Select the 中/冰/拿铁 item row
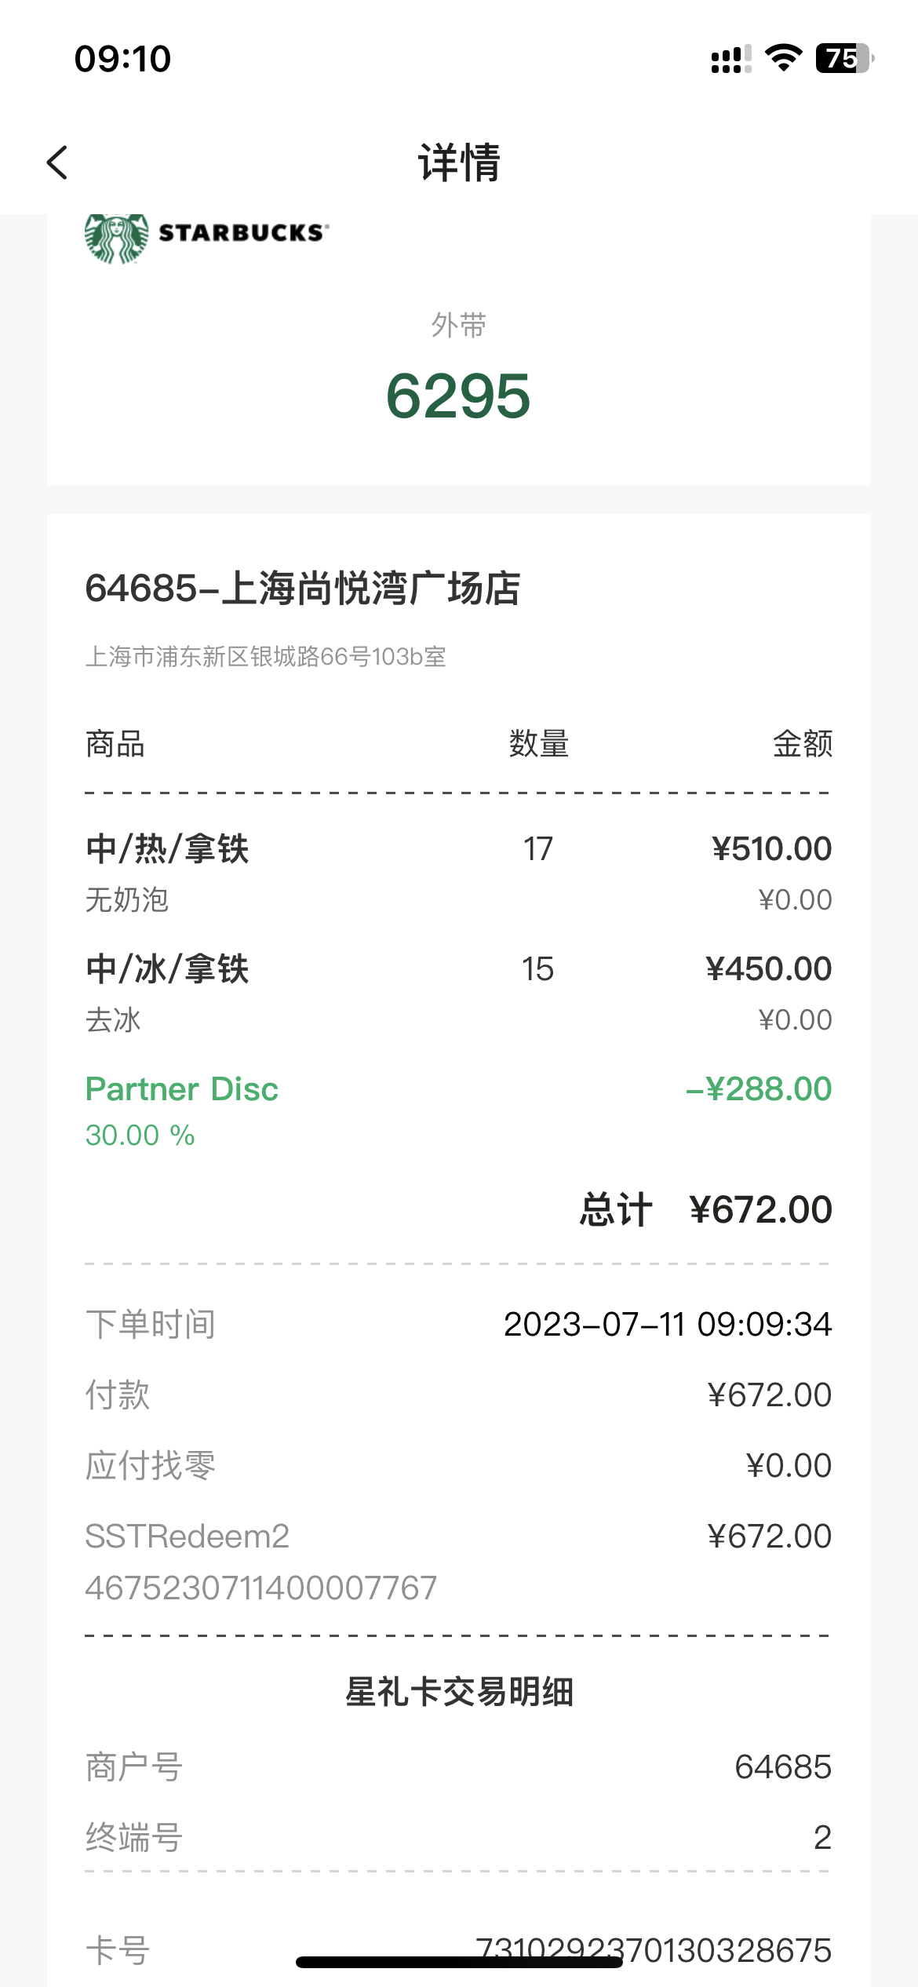The image size is (918, 1987). tap(458, 993)
